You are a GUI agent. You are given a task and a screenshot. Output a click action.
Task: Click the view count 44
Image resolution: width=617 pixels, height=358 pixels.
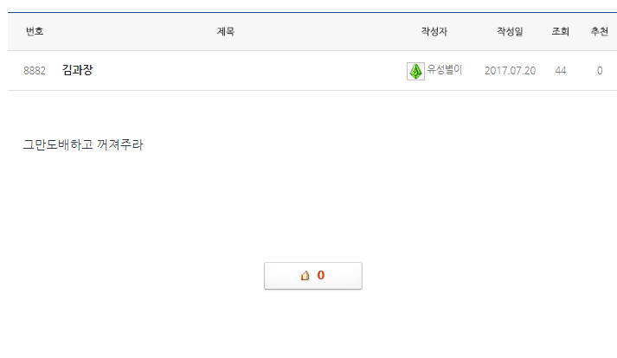561,71
